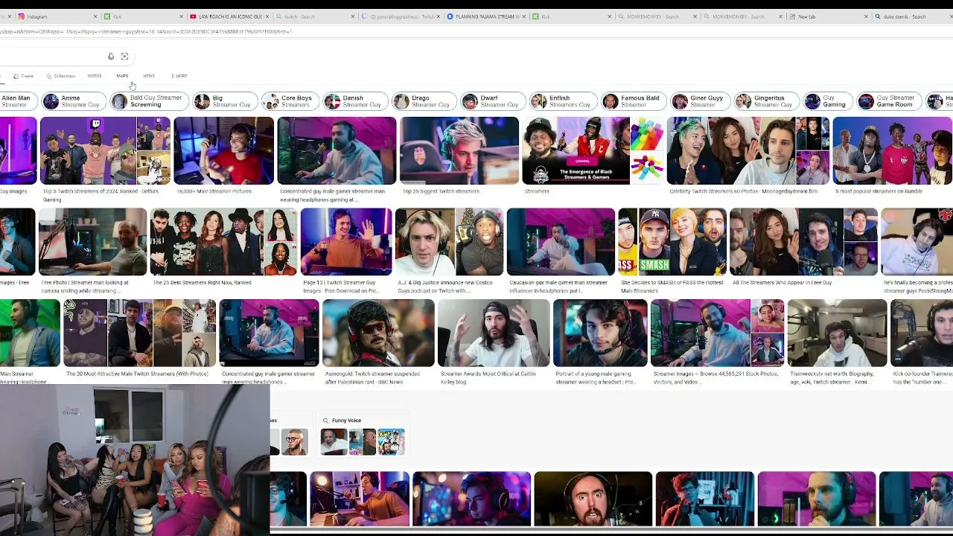Close the twitch - Search tab
This screenshot has height=536, width=953.
[352, 16]
